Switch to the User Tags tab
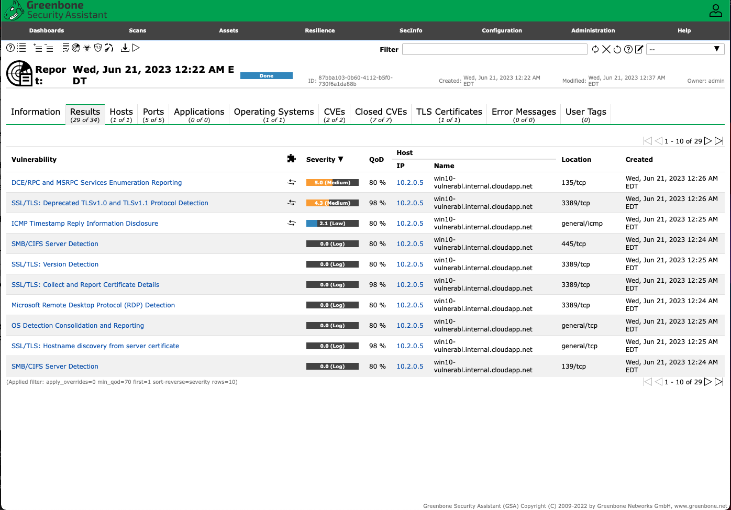 coord(586,114)
